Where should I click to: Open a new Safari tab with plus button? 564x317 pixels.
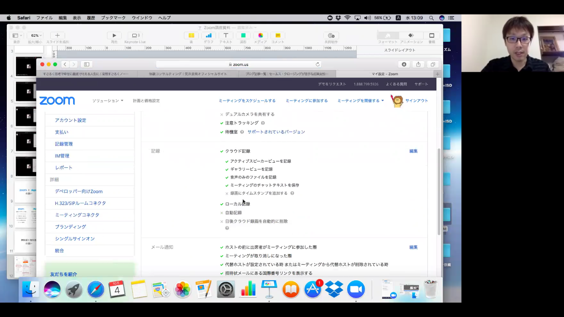[x=438, y=74]
